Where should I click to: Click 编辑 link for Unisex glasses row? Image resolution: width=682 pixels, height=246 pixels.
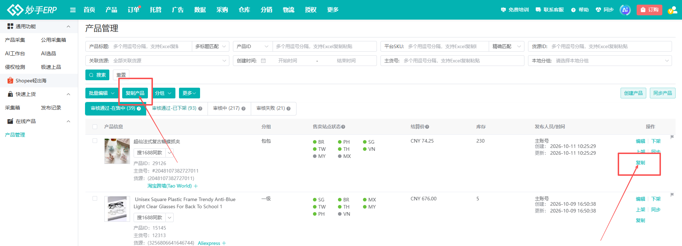(641, 199)
